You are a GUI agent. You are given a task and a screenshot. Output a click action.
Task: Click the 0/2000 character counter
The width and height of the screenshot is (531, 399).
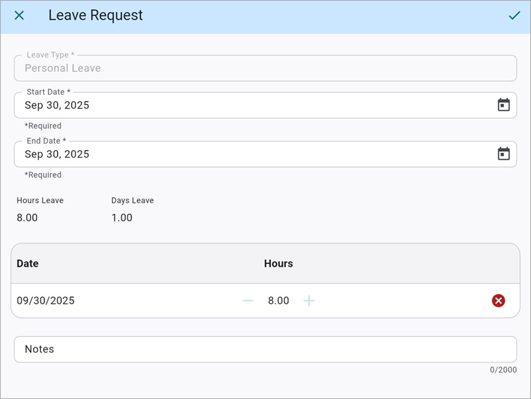coord(503,370)
